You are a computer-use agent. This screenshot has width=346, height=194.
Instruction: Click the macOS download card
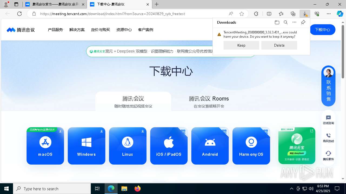tap(45, 146)
